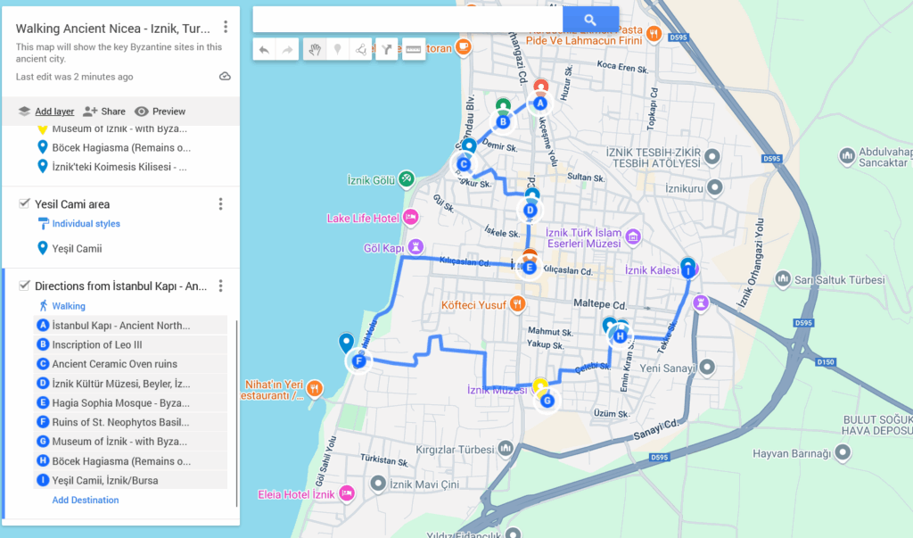Select İznik'teki Koimesis Kilisesi list item
The height and width of the screenshot is (538, 913).
tap(119, 167)
